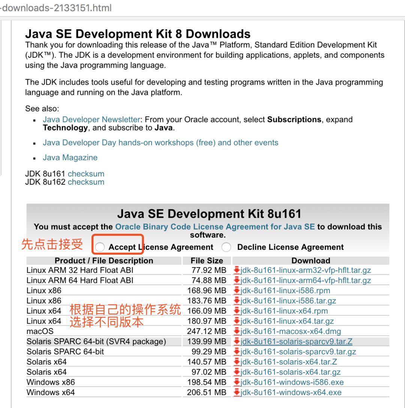405x408 pixels.
Task: Download jdk-8u161-linux-x64.tar.gz
Action: coord(287,321)
